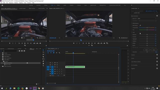The width and height of the screenshot is (160, 90).
Task: Click Lift button in Program monitor
Action: (98, 43)
